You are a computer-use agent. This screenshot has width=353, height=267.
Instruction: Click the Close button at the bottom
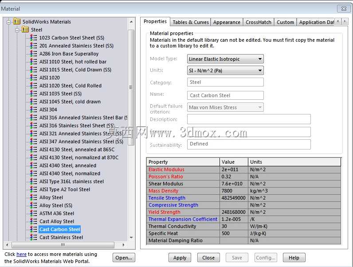pos(208,258)
